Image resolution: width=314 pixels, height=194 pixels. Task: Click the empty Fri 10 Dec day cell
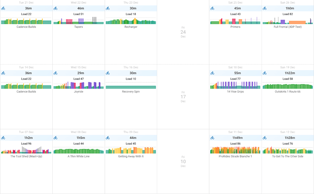pos(183,162)
